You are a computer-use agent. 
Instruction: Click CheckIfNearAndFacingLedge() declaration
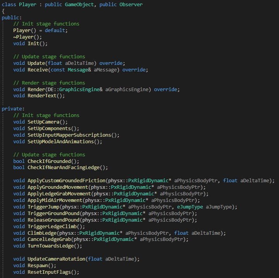pyautogui.click(x=61, y=168)
